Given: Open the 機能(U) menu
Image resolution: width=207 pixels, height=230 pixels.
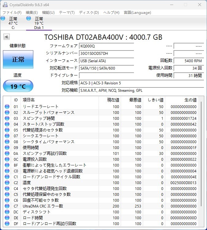Looking at the screenshot, I should [x=48, y=13].
